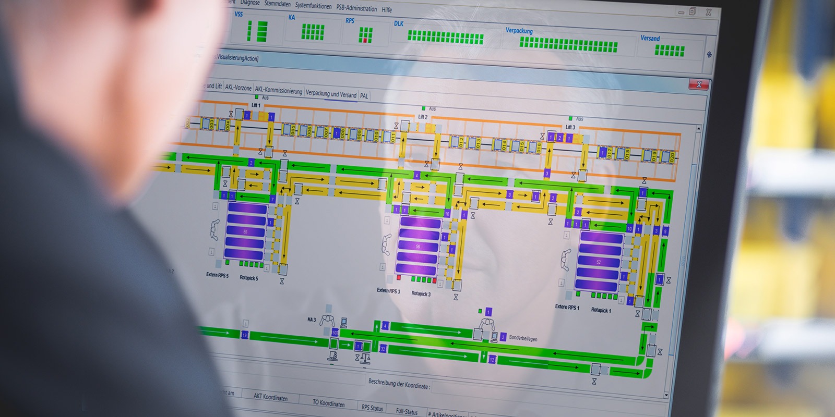
Task: Click the Rotapick 5 label
Action: (249, 277)
